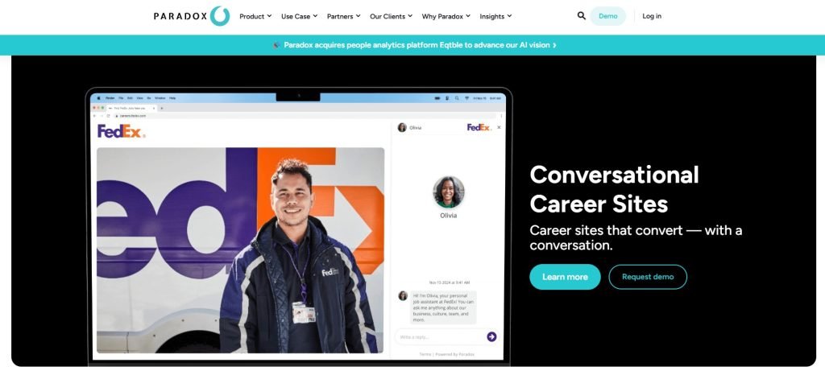Viewport: 825px width, 371px height.
Task: Click the Paradox logo
Action: 192,16
